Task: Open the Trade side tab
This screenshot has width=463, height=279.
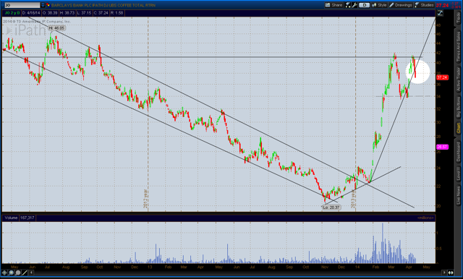Action: [458, 17]
